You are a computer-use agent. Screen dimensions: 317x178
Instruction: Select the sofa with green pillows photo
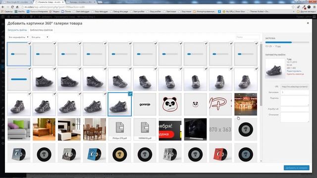(19, 130)
